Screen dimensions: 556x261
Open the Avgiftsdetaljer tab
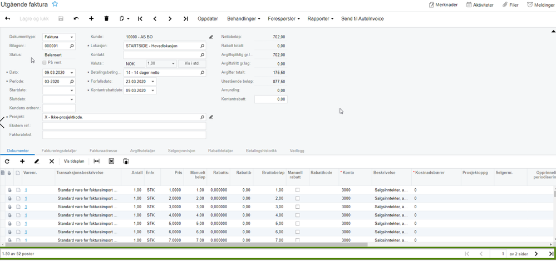(x=142, y=150)
